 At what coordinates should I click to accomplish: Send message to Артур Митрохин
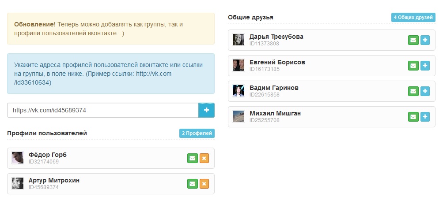tap(193, 184)
